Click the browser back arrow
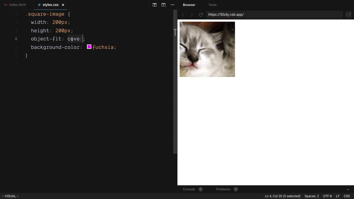 pos(183,15)
